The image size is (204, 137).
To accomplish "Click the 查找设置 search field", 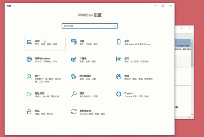I will [90, 26].
